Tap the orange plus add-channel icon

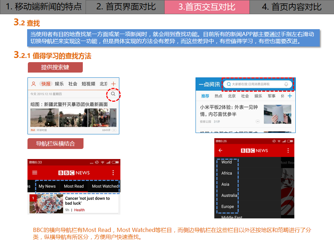pyautogui.click(x=113, y=84)
